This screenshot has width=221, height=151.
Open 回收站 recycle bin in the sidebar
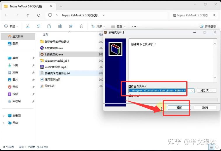pos(17,101)
